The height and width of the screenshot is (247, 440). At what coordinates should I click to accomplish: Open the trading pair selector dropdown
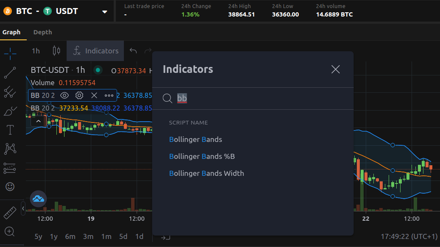point(104,11)
